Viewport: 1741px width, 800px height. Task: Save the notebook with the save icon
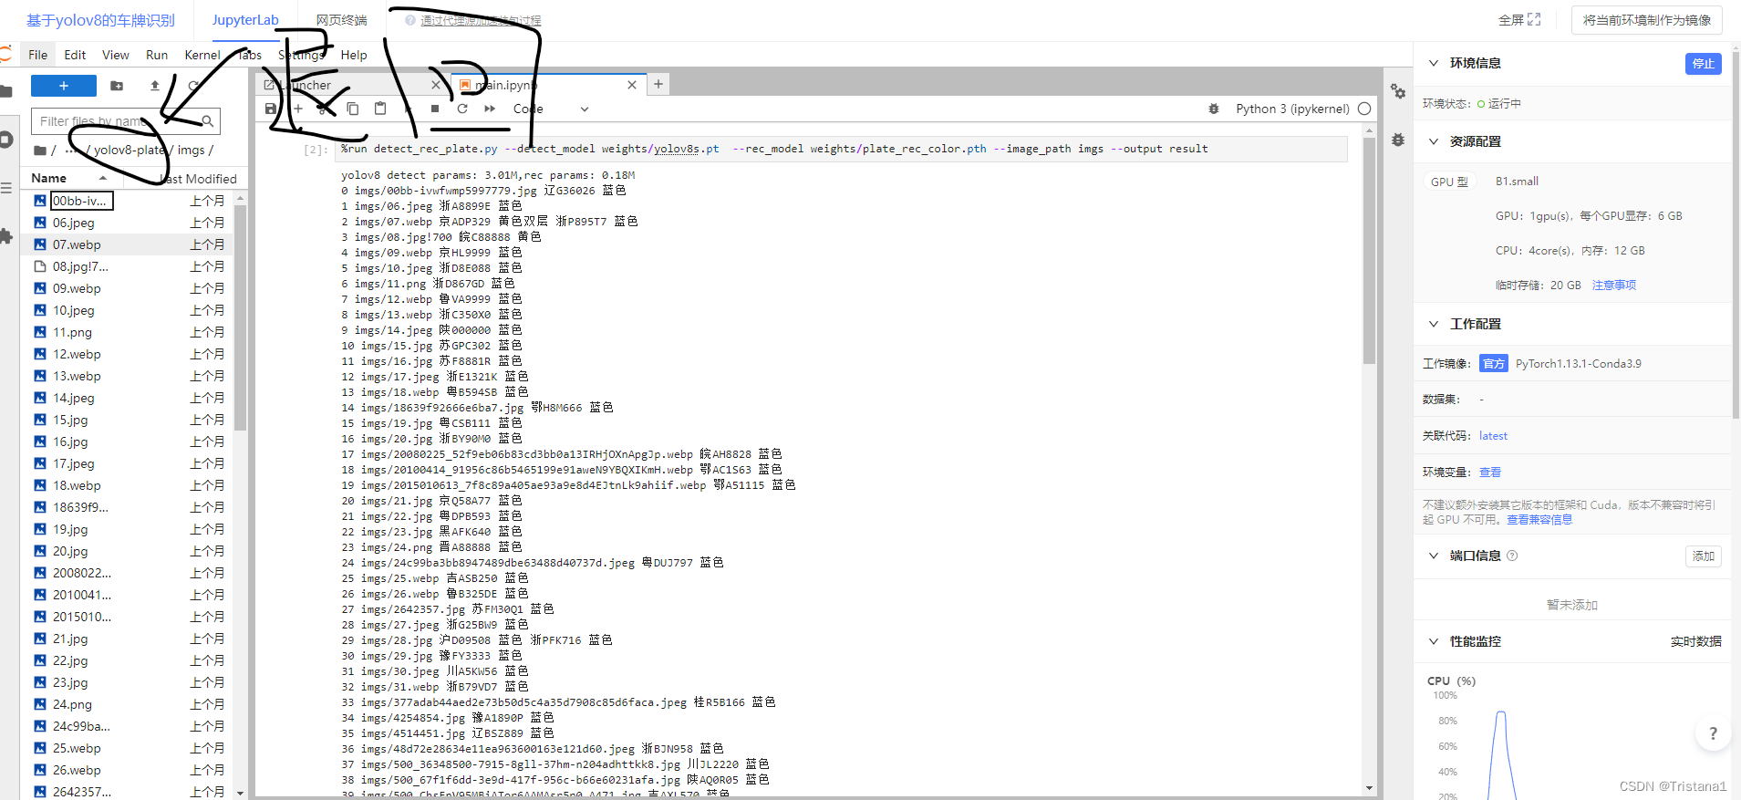tap(271, 109)
